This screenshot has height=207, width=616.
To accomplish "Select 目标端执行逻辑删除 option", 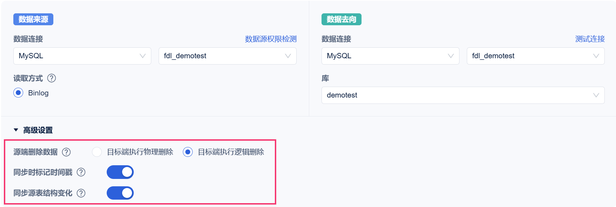I will (x=188, y=152).
